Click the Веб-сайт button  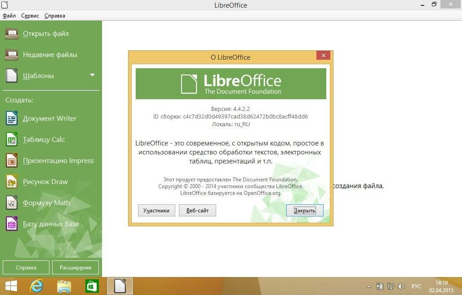click(197, 211)
